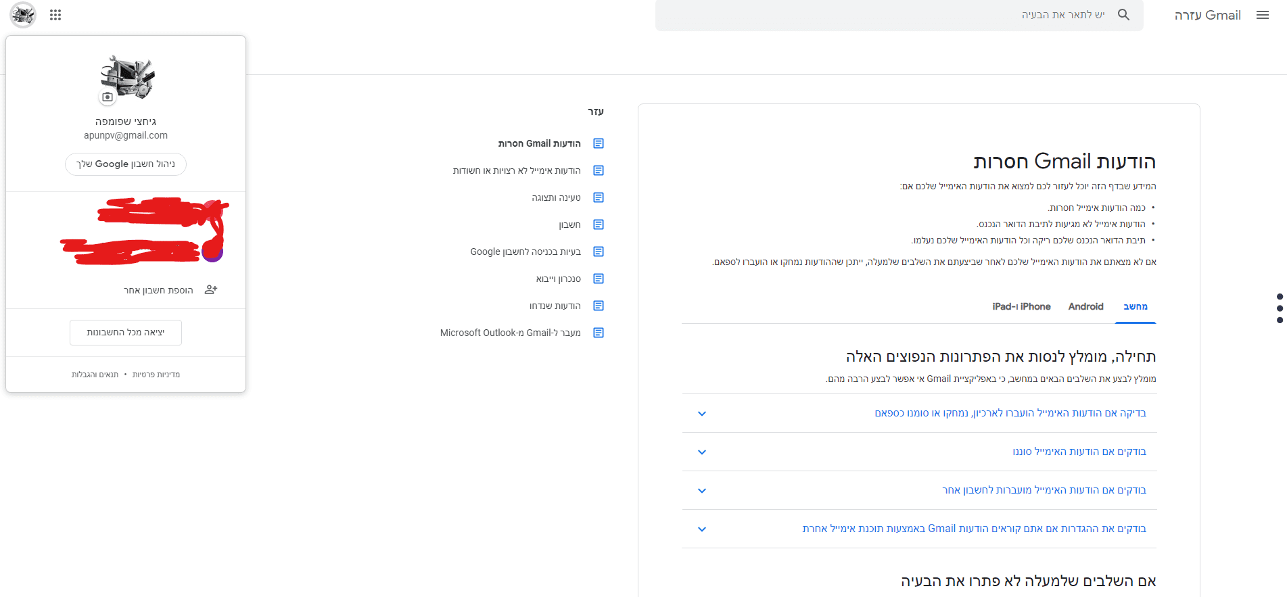
Task: Click the account name 'גיחצי שפומפה'
Action: (x=126, y=122)
